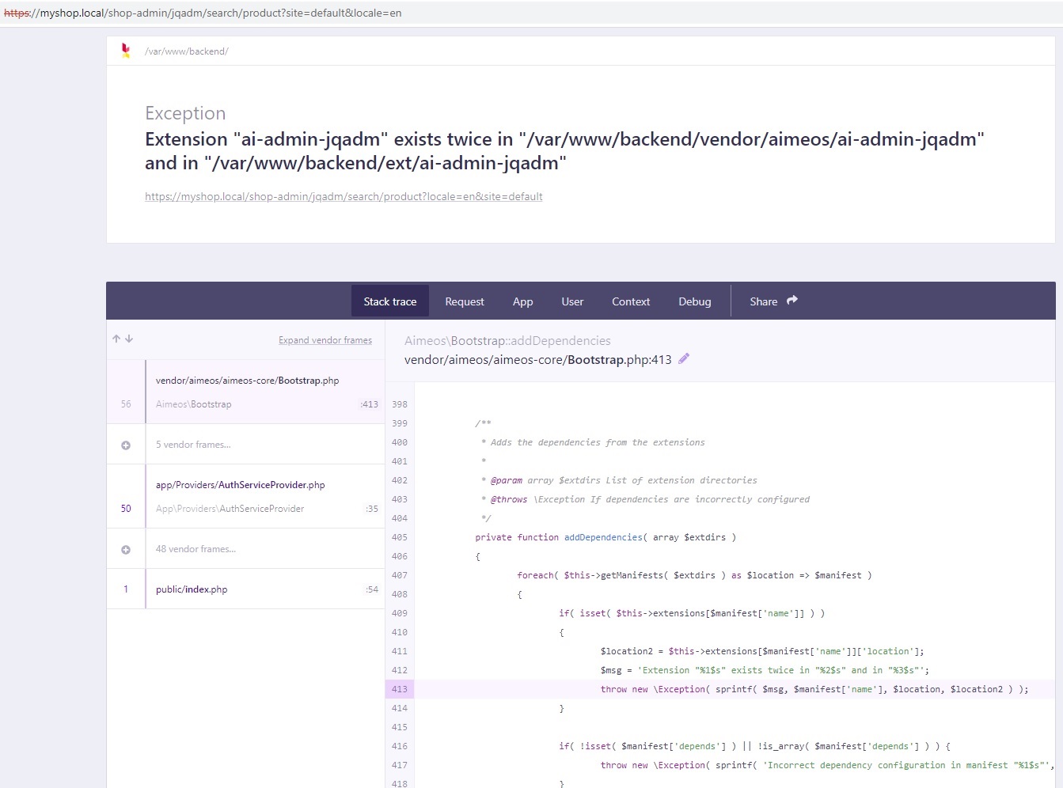
Task: Click the App\Providers\AuthServiceProvider class text
Action: (230, 509)
